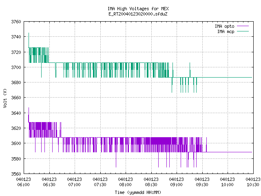
Task: Click the 3660 y-axis tick label
Action: click(16, 98)
